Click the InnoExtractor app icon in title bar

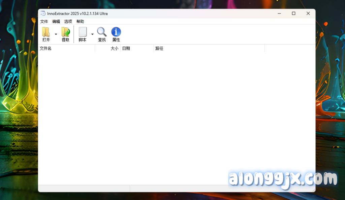click(43, 13)
